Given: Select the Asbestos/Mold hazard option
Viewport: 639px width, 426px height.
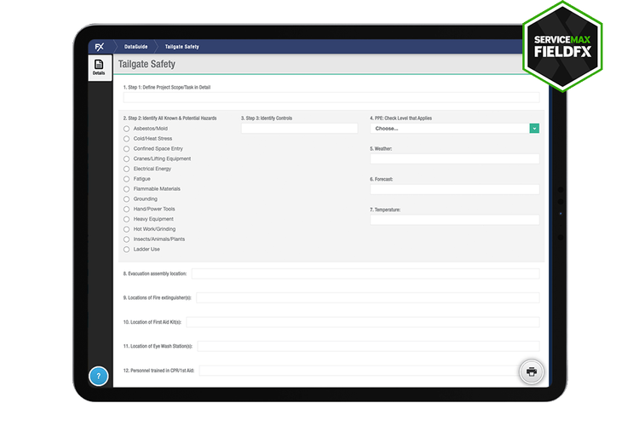Looking at the screenshot, I should tap(127, 129).
